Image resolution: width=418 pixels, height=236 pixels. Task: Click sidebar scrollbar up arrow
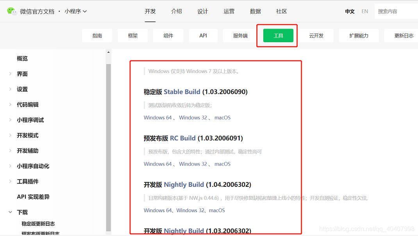coord(108,52)
